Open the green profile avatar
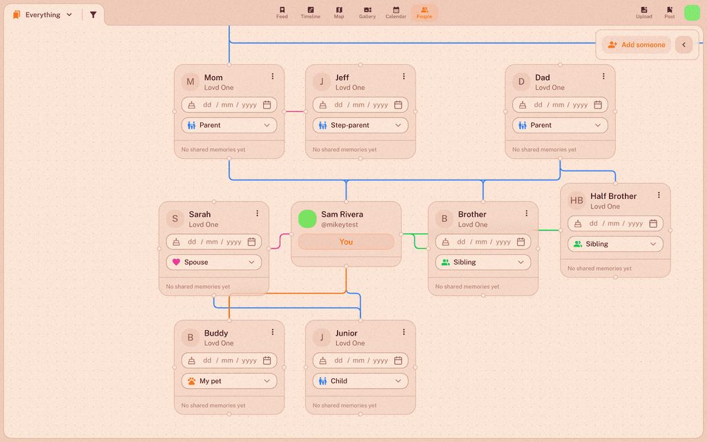The image size is (707, 442). pos(692,12)
